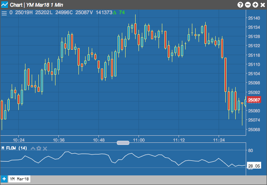Click the 25140 price axis label
Image resolution: width=267 pixels, height=185 pixels.
pyautogui.click(x=254, y=18)
